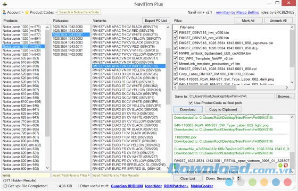298x191 pixels.
Task: Toggle Use ProductCode as final path
Action: [191, 103]
